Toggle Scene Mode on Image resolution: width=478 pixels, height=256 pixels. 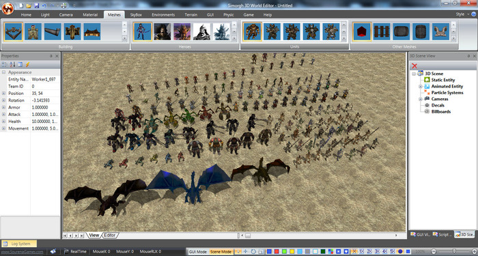(x=221, y=252)
